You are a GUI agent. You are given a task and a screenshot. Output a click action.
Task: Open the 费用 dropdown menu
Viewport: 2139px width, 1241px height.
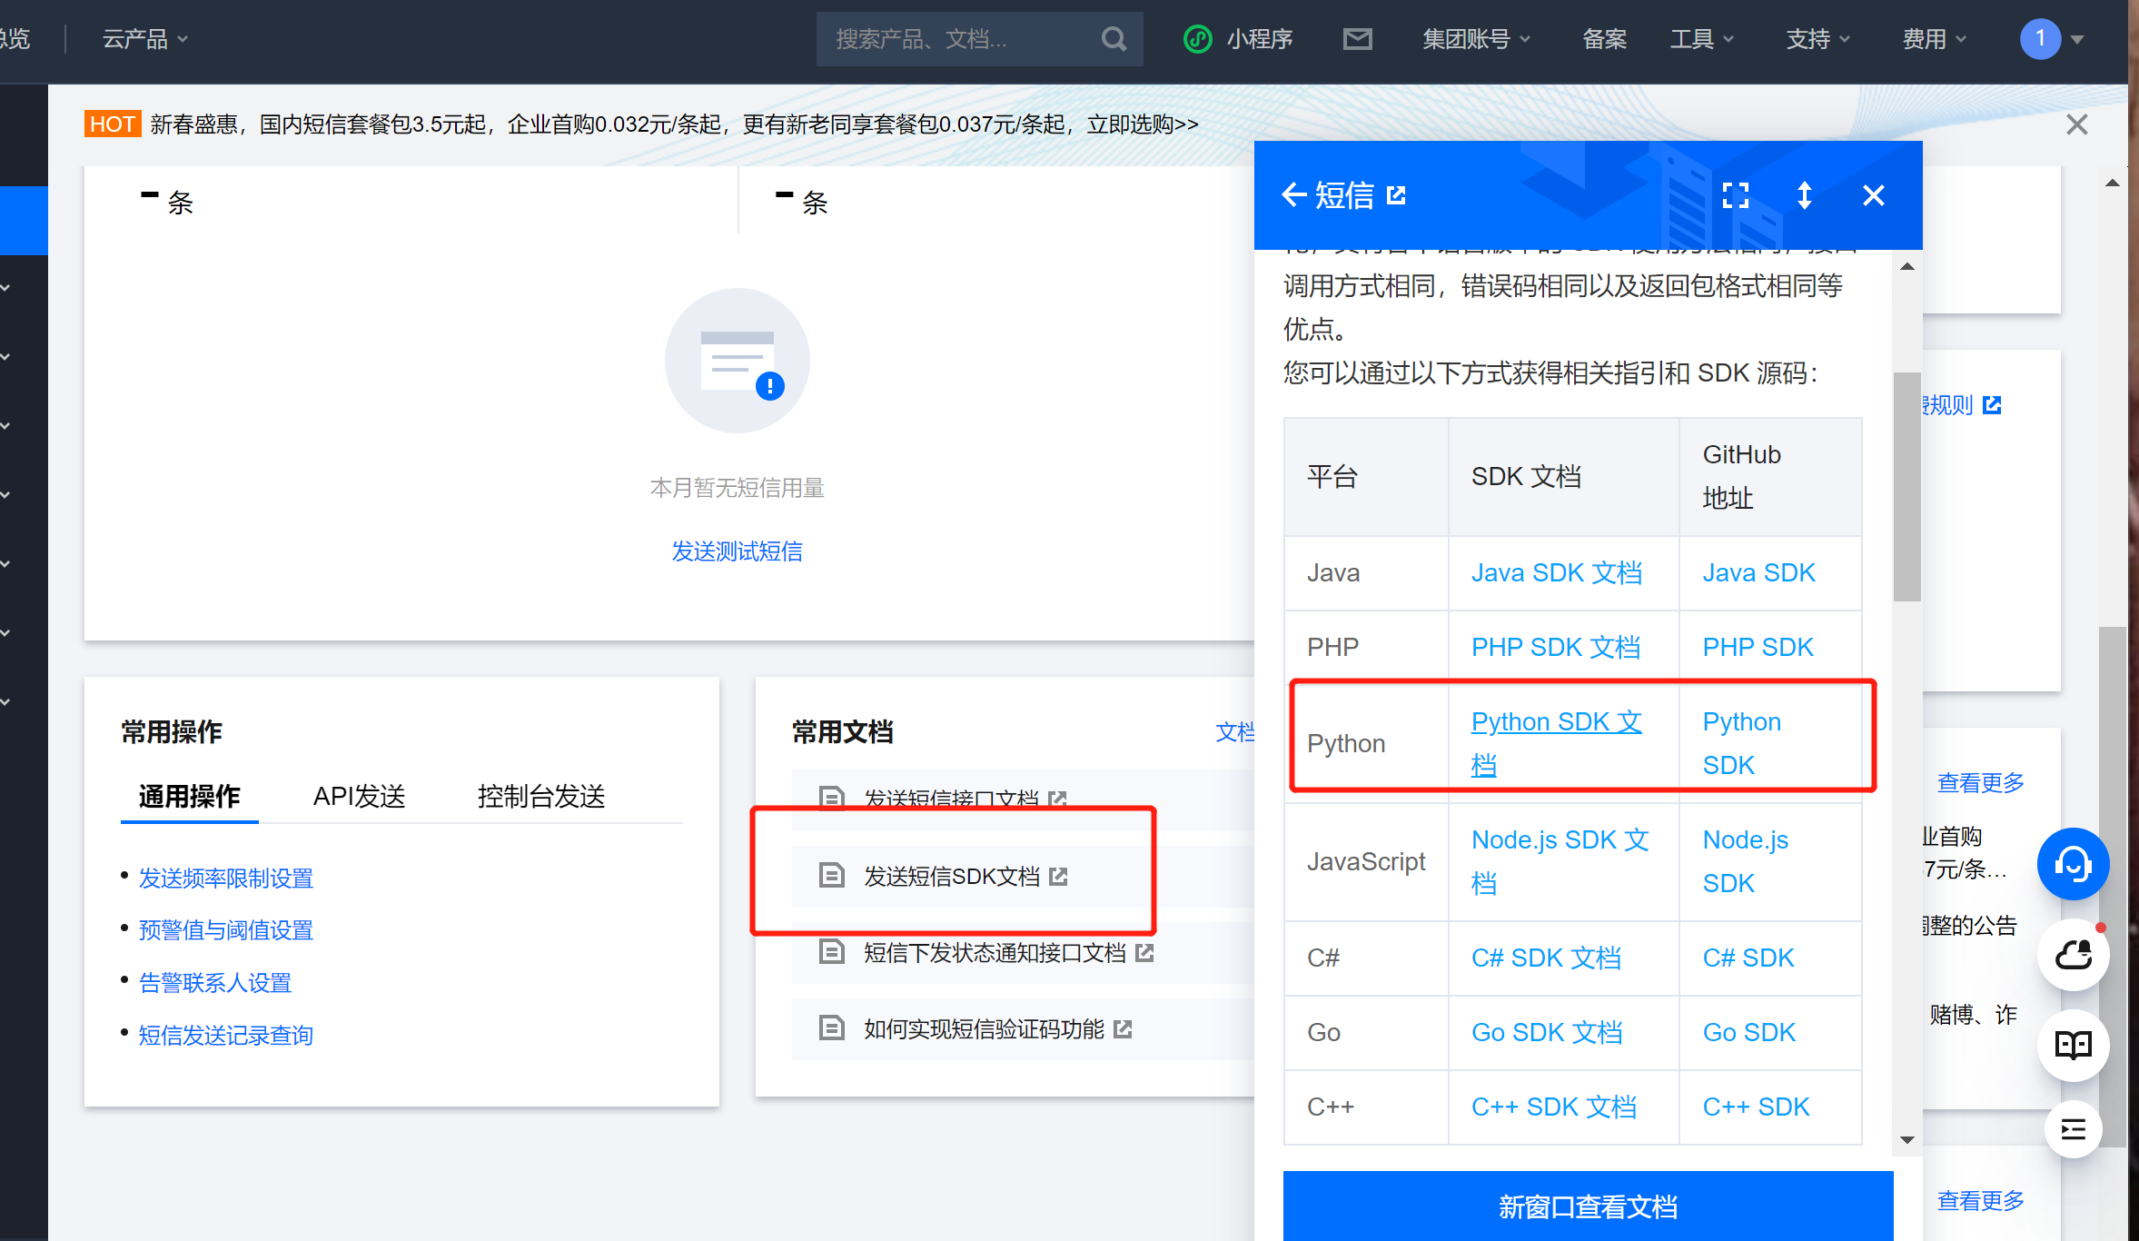pyautogui.click(x=1934, y=39)
